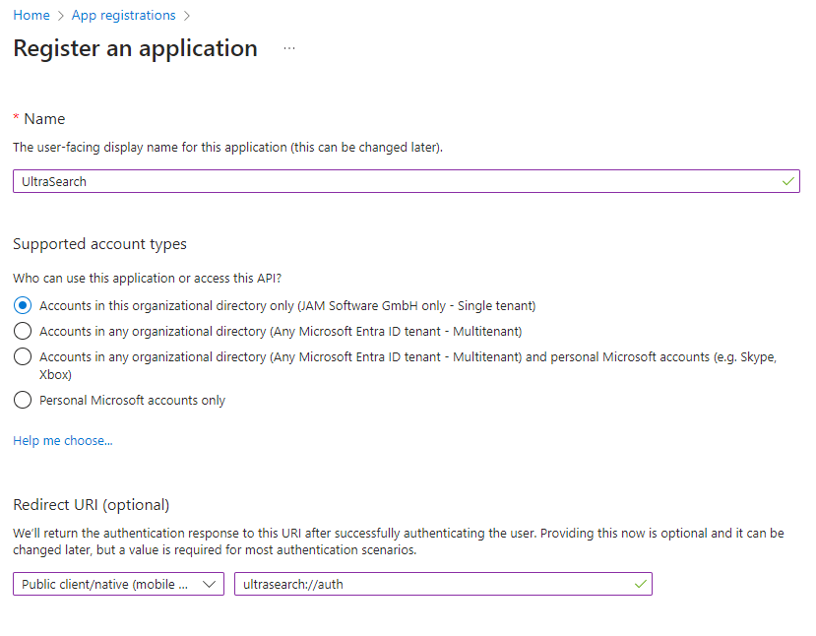
Task: Select single tenant account type option
Action: pos(22,305)
